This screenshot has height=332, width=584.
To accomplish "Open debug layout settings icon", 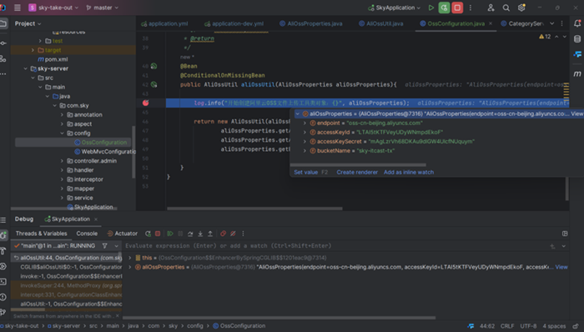I will 565,234.
